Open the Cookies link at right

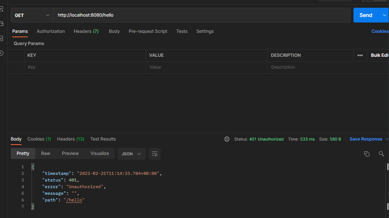[380, 31]
